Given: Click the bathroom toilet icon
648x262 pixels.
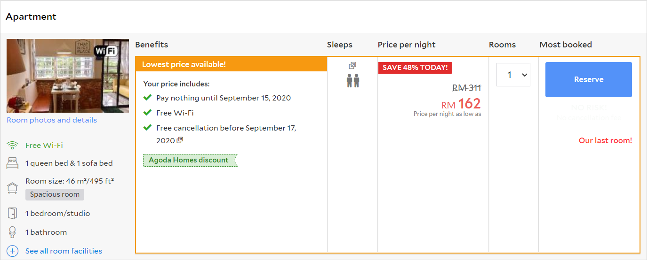Looking at the screenshot, I should pos(13,232).
